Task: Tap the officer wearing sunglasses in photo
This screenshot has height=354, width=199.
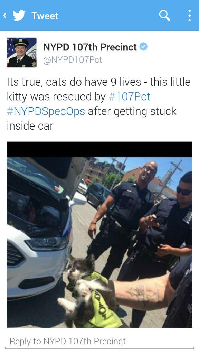Action: pos(167,226)
